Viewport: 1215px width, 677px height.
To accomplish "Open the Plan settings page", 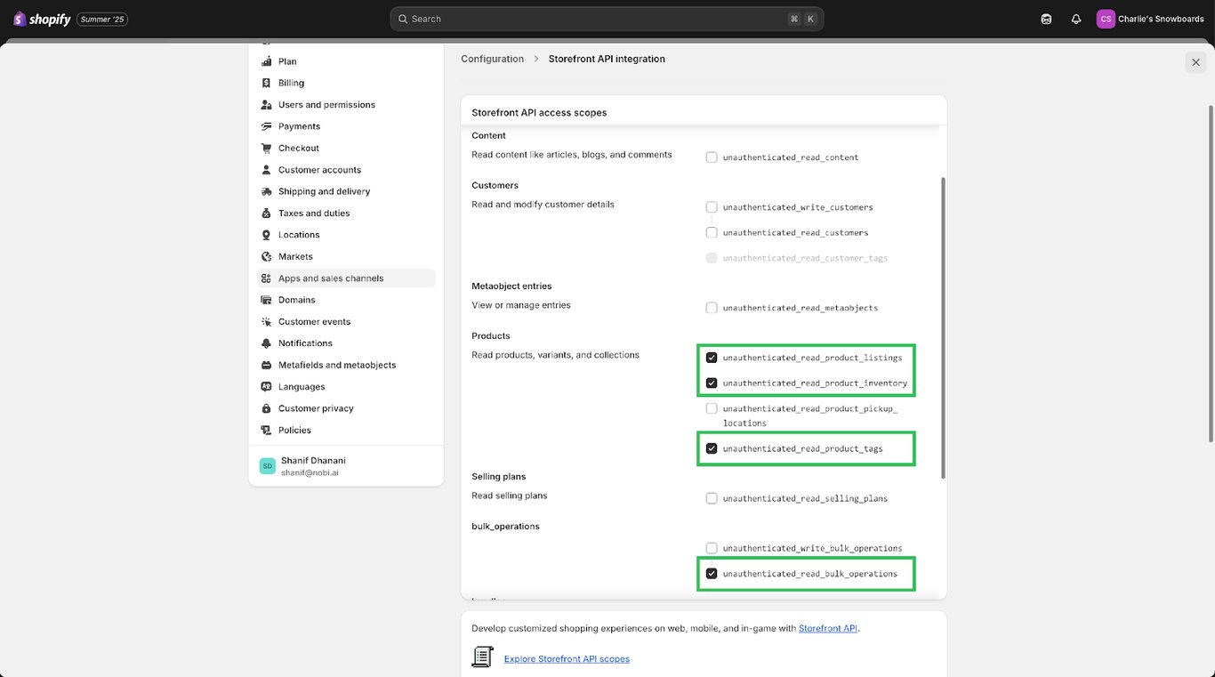I will [346, 61].
